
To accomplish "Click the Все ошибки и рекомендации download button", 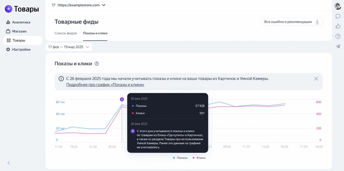I will pyautogui.click(x=292, y=22).
